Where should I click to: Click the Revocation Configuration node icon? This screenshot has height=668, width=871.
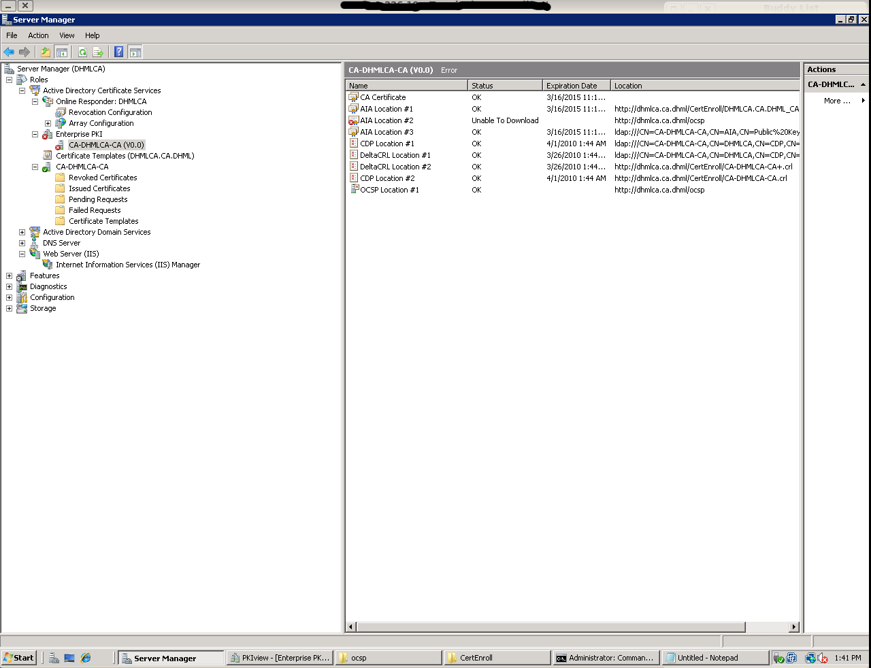pos(61,112)
